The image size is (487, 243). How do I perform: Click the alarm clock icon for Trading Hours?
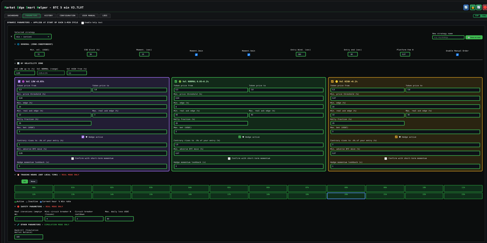pos(18,175)
